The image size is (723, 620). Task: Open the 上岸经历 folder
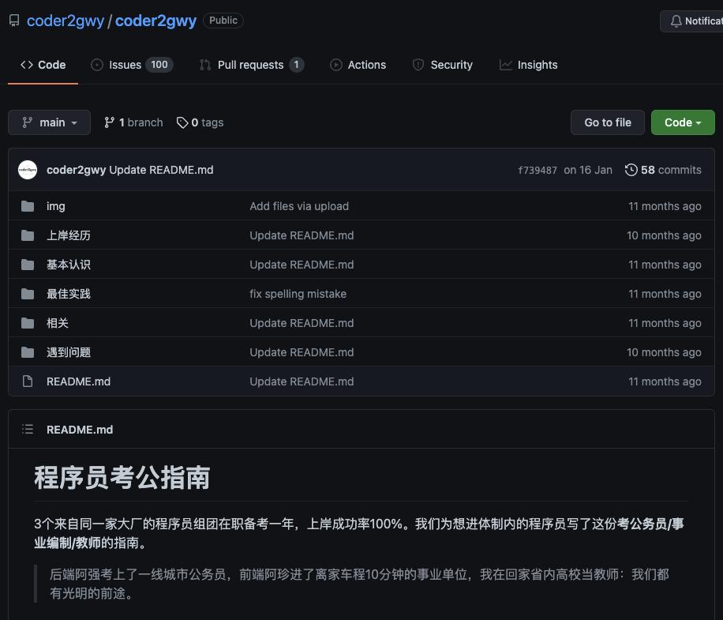pos(69,235)
